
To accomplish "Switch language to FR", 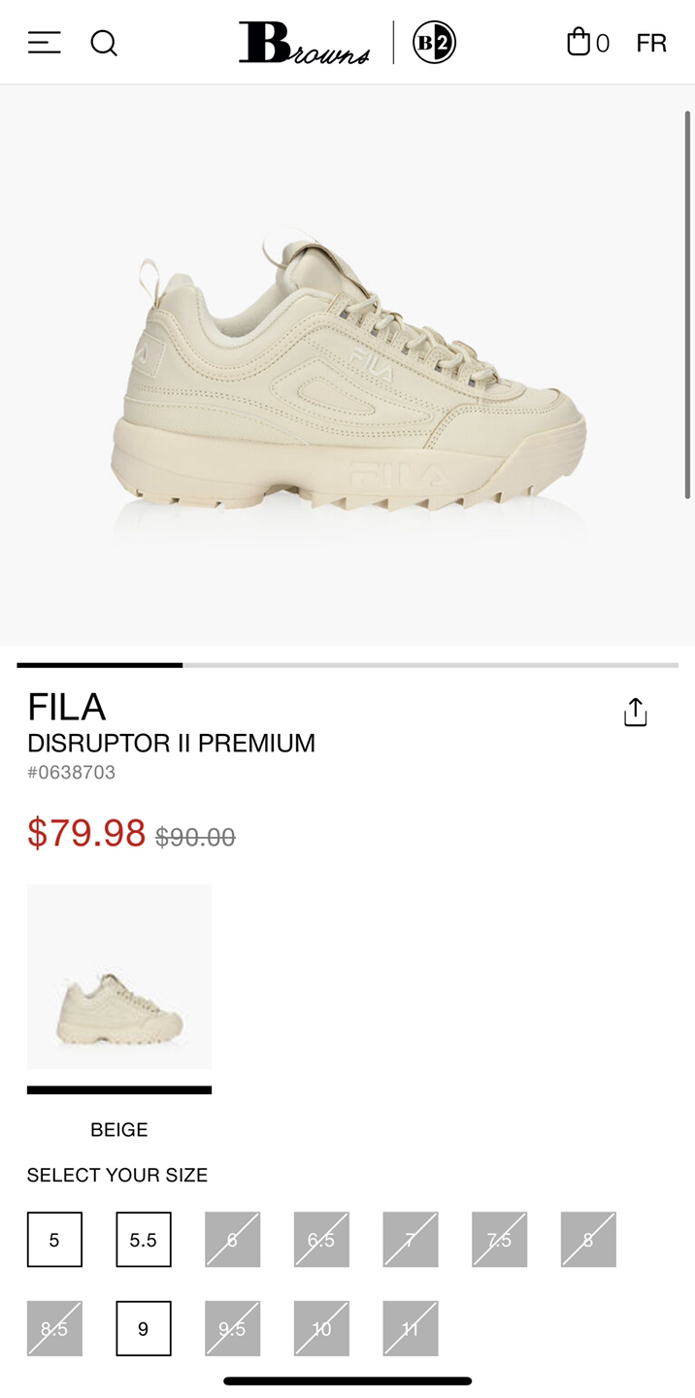I will pyautogui.click(x=651, y=43).
